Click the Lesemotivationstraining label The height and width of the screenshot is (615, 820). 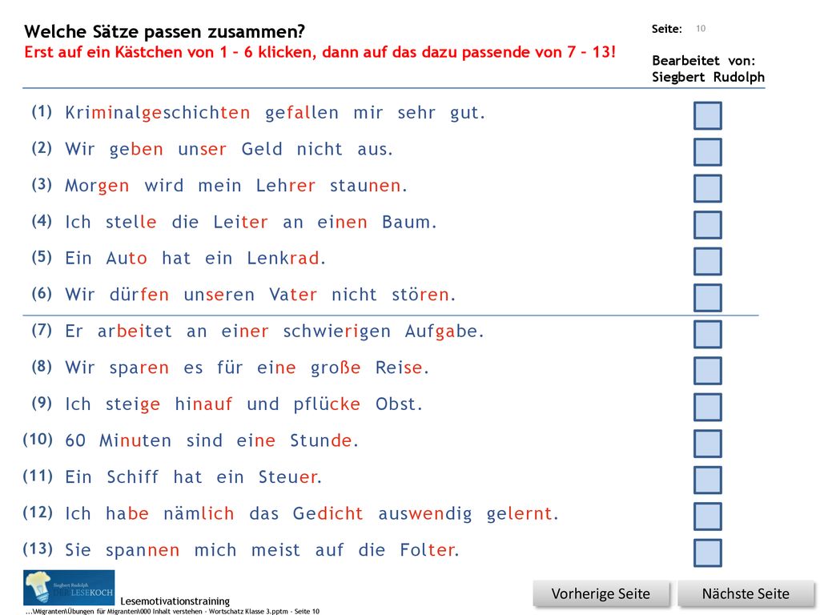pos(175,601)
